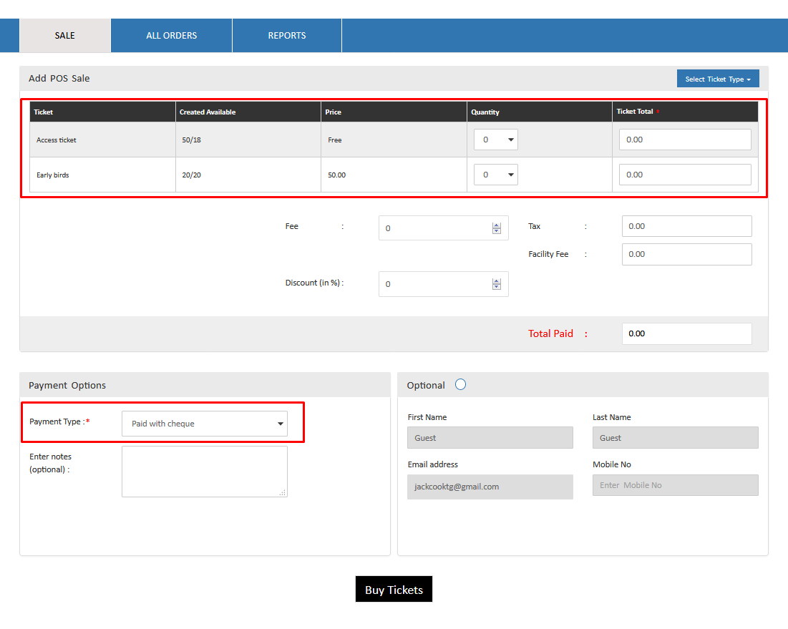Switch to the ALL ORDERS tab

[x=171, y=36]
